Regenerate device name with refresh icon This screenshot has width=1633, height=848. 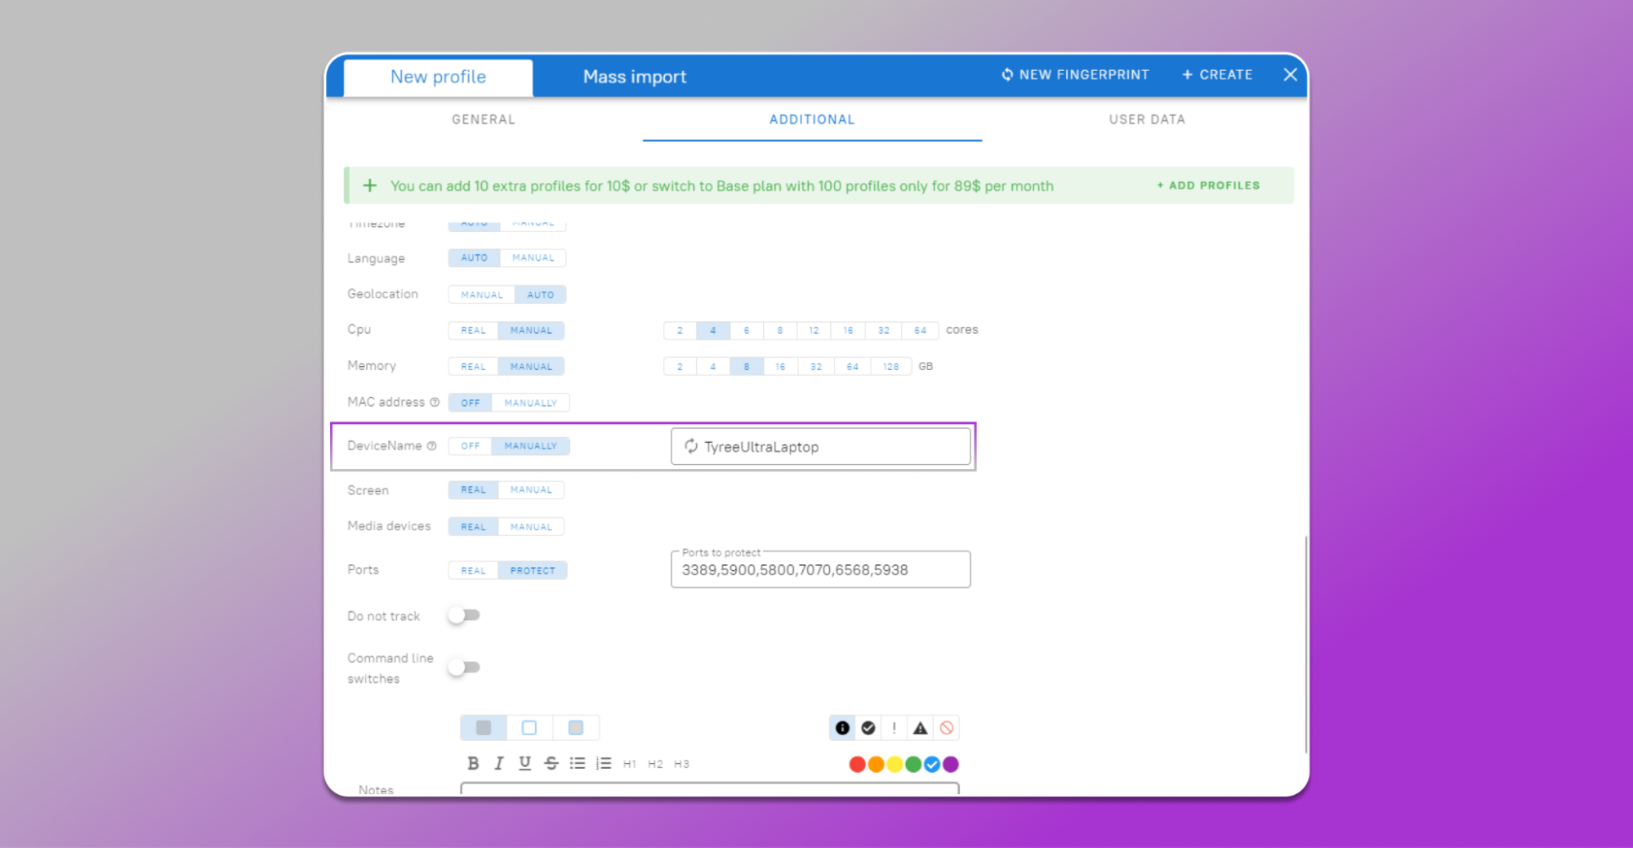coord(691,446)
